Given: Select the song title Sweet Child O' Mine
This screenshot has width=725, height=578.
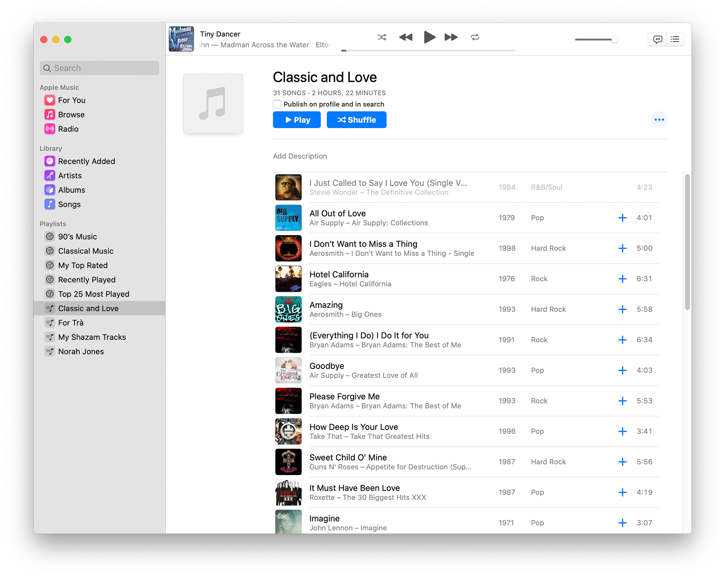Looking at the screenshot, I should 348,458.
